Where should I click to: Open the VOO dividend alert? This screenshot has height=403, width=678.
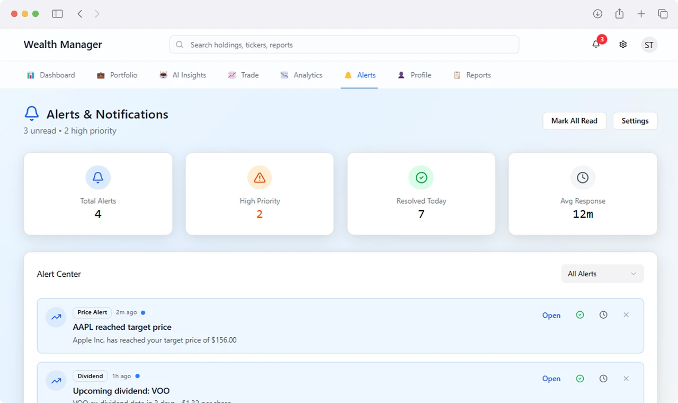tap(551, 379)
